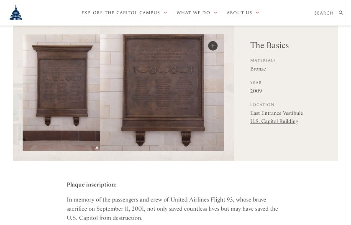Click the Plaque inscription heading
This screenshot has height=225, width=351.
click(x=92, y=185)
